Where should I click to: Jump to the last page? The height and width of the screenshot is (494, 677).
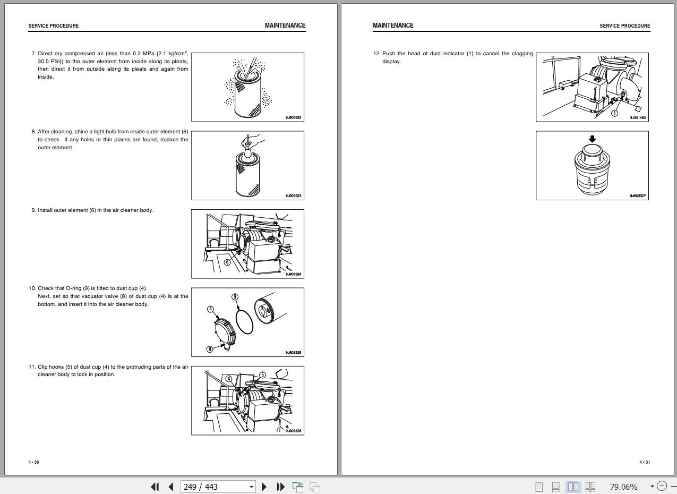tap(280, 487)
